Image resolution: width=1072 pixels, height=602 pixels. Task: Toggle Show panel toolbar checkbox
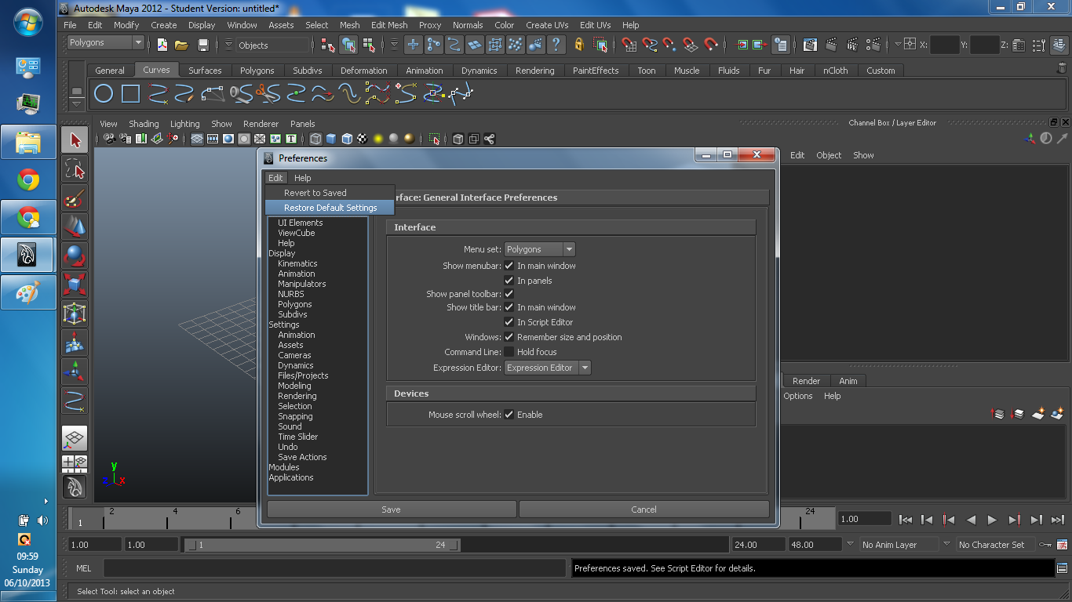[509, 294]
